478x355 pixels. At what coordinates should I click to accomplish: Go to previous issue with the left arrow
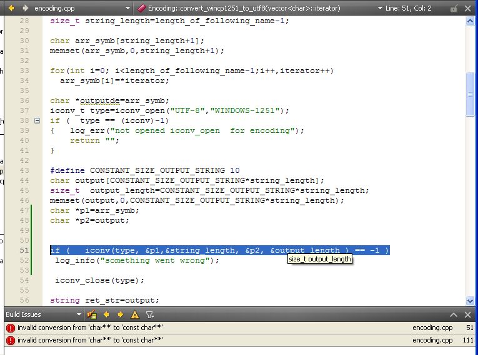(106, 314)
